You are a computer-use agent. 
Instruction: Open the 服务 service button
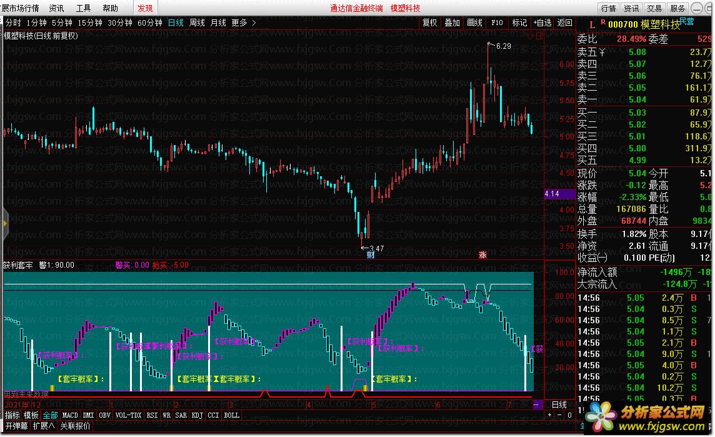point(677,8)
